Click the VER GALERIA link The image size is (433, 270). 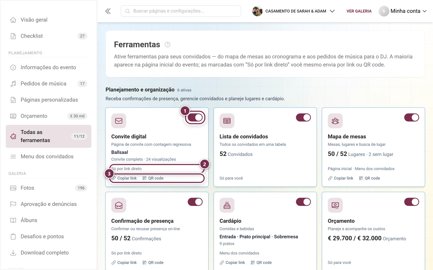(359, 11)
